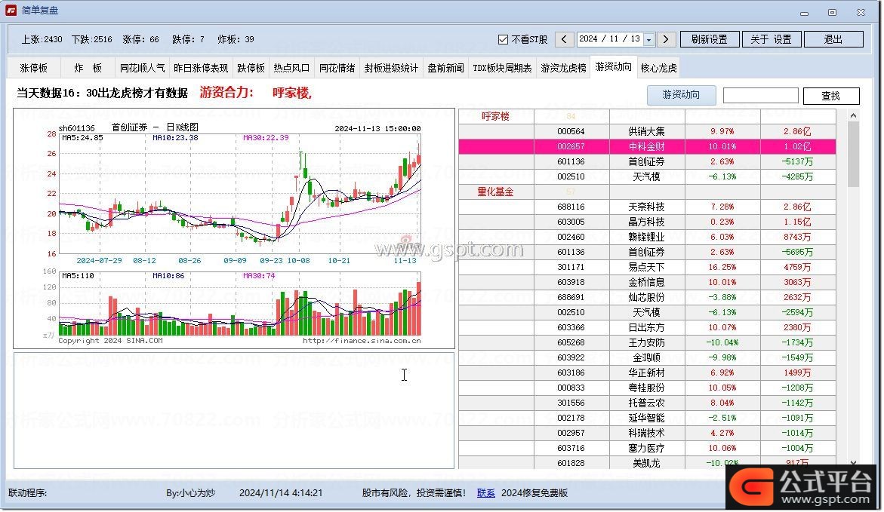
Task: Switch to the 封板进级统计 tab
Action: pyautogui.click(x=391, y=68)
